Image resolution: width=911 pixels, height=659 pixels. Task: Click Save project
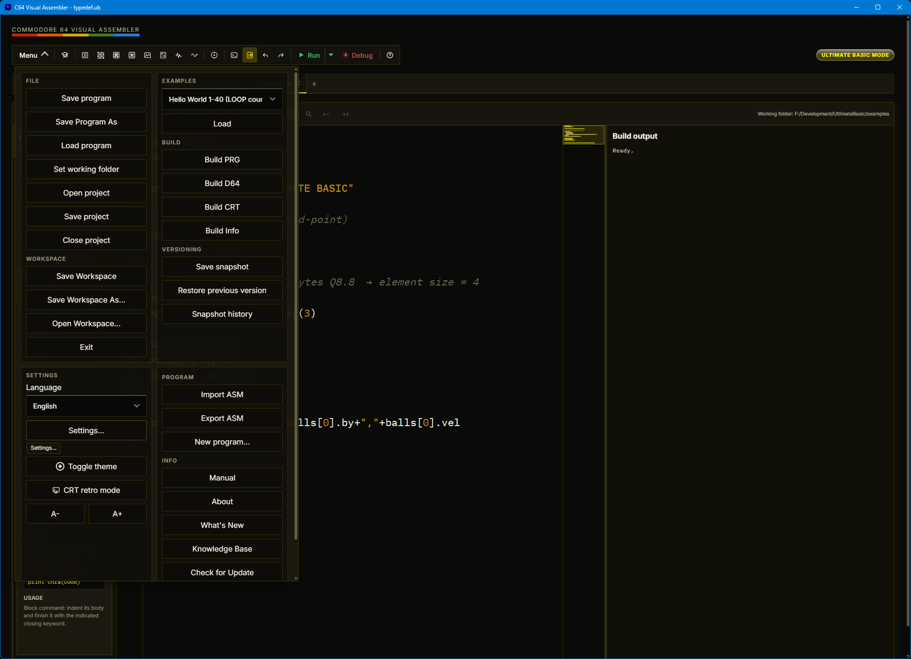click(x=86, y=217)
